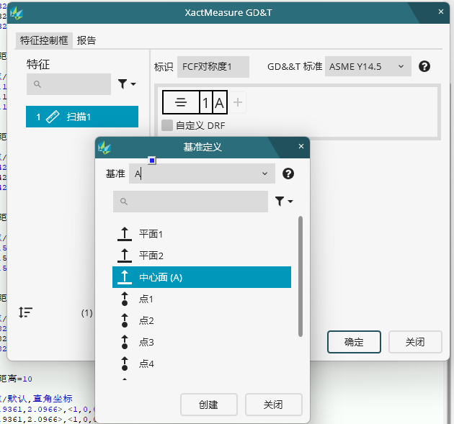Close the 基准定义 dialog with X
This screenshot has width=454, height=424.
coord(301,146)
